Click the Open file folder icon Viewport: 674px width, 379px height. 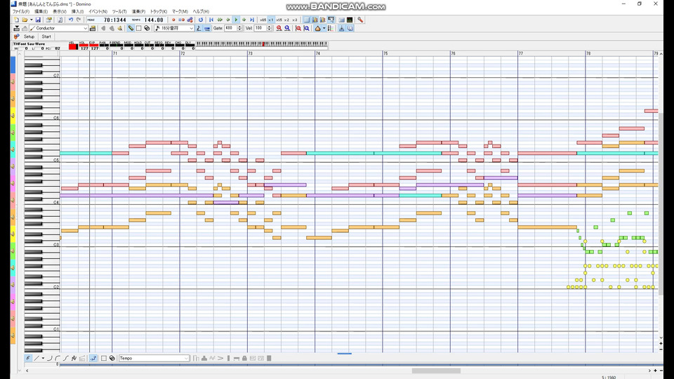point(25,20)
